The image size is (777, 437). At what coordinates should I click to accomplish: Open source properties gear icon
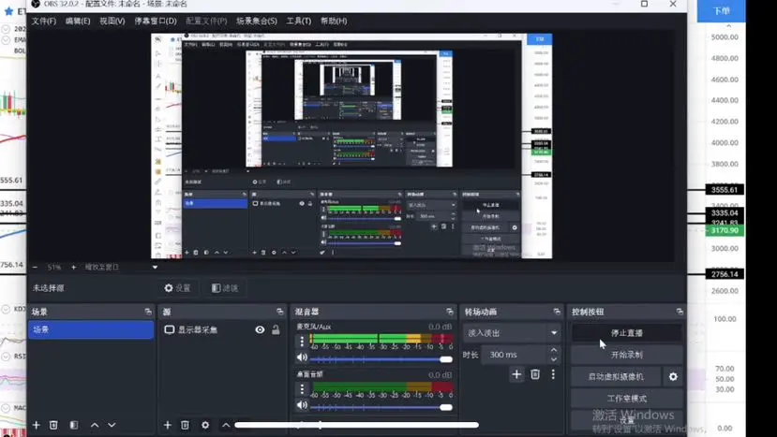click(205, 425)
